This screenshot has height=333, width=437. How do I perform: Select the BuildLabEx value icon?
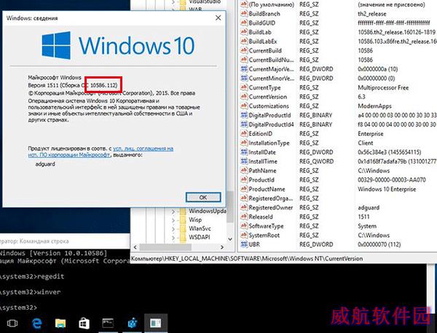coord(244,41)
